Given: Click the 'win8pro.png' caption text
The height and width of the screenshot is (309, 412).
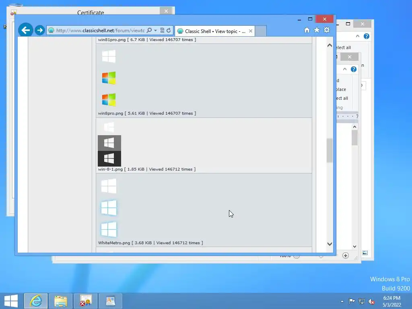Looking at the screenshot, I should tap(111, 113).
